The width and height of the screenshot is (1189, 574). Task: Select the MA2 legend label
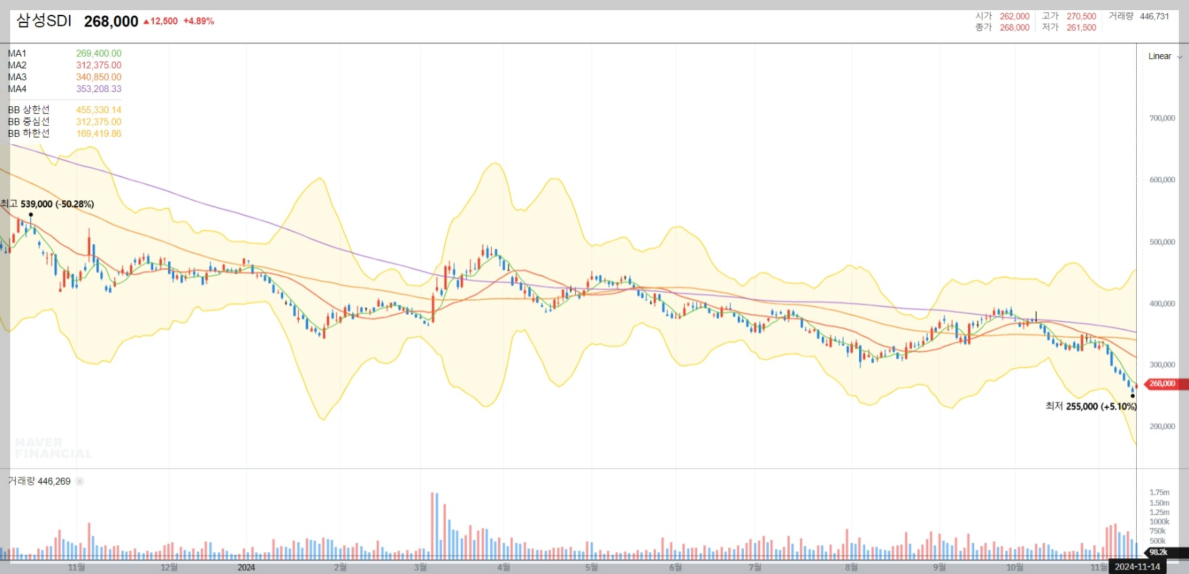[17, 66]
